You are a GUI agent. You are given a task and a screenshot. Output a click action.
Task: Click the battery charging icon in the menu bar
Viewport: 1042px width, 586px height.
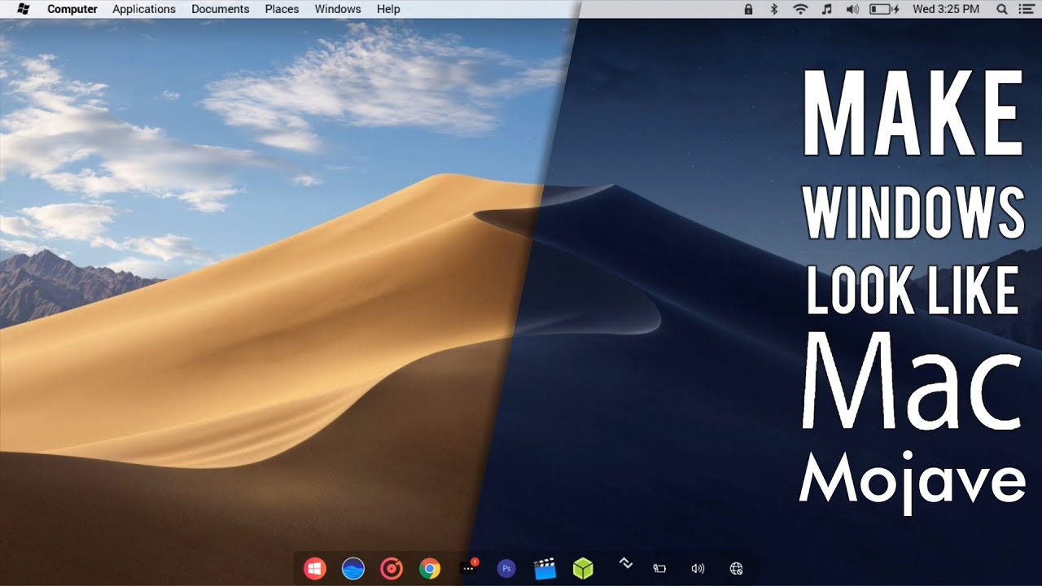pos(884,9)
